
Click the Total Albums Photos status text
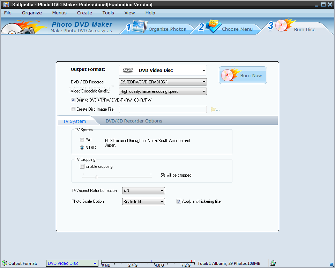pyautogui.click(x=229, y=263)
